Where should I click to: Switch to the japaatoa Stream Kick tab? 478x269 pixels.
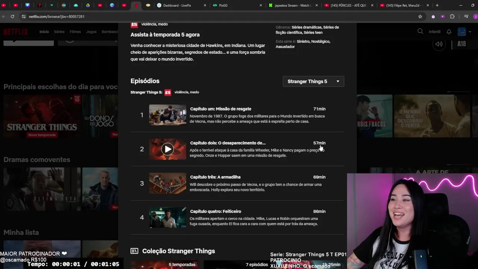tap(293, 5)
